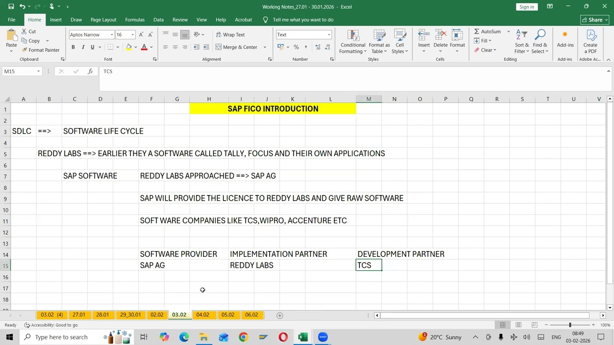614x345 pixels.
Task: Switch to the Insert ribbon tab
Action: tap(56, 20)
